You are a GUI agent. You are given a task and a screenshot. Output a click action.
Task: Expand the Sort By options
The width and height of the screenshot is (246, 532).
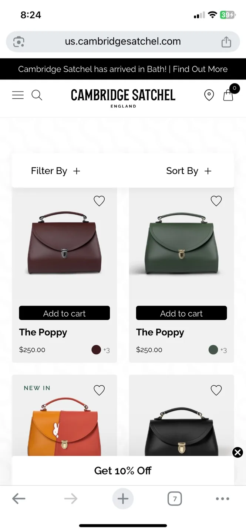click(x=189, y=171)
